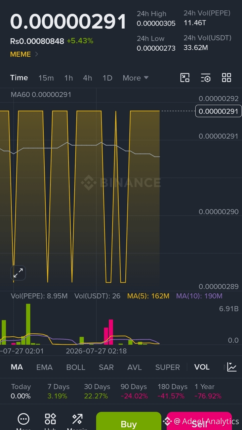Tap the More ellipsis icon at bottom
This screenshot has width=242, height=430.
click(x=24, y=419)
